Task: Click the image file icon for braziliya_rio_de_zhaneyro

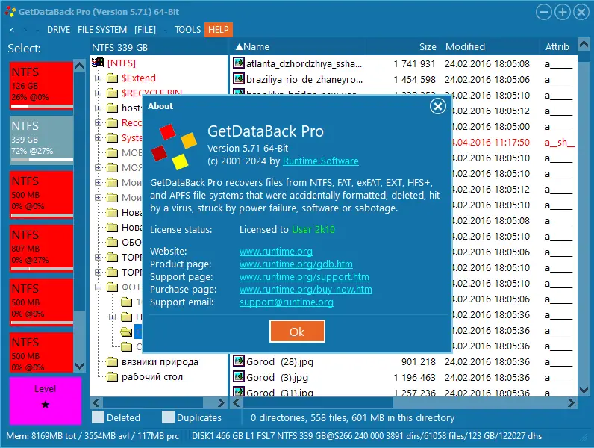Action: 239,79
